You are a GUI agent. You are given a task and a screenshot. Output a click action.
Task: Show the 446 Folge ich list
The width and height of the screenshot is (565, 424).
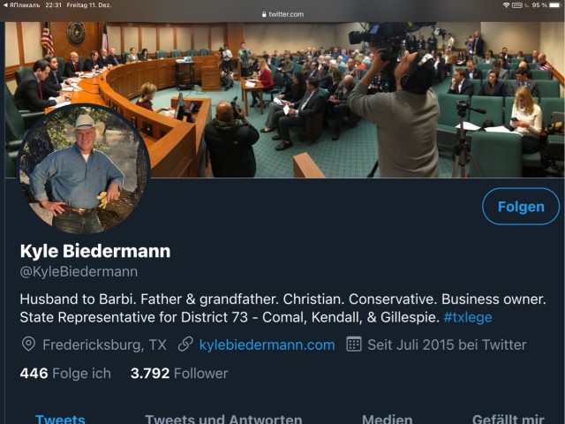tap(65, 373)
